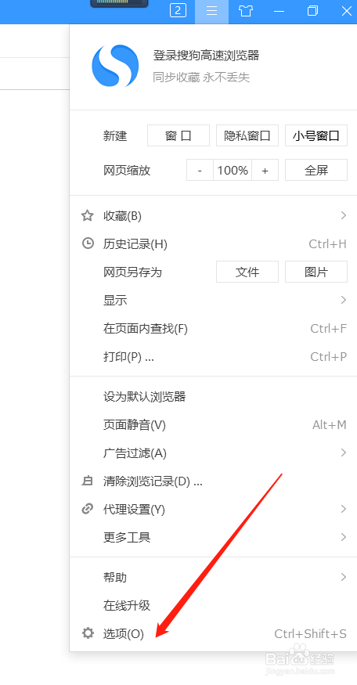This screenshot has width=357, height=685.
Task: Click the 全屏 button
Action: point(316,170)
